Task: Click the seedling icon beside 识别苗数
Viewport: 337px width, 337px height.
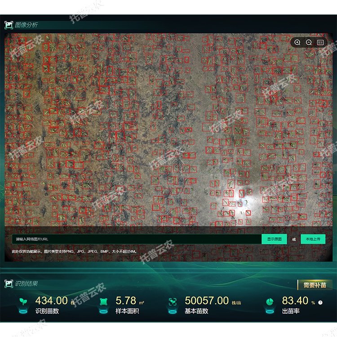Action: click(23, 302)
